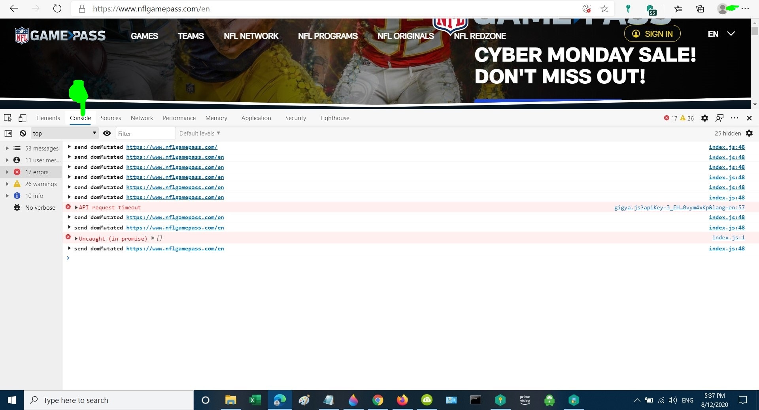This screenshot has height=410, width=759.
Task: Add this page to favorites star
Action: (604, 9)
